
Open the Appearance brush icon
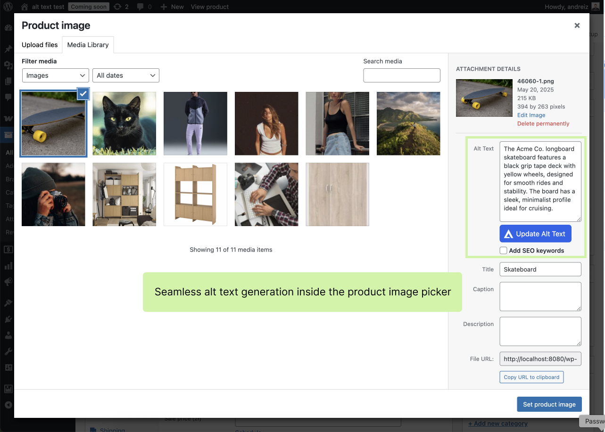[x=8, y=303]
